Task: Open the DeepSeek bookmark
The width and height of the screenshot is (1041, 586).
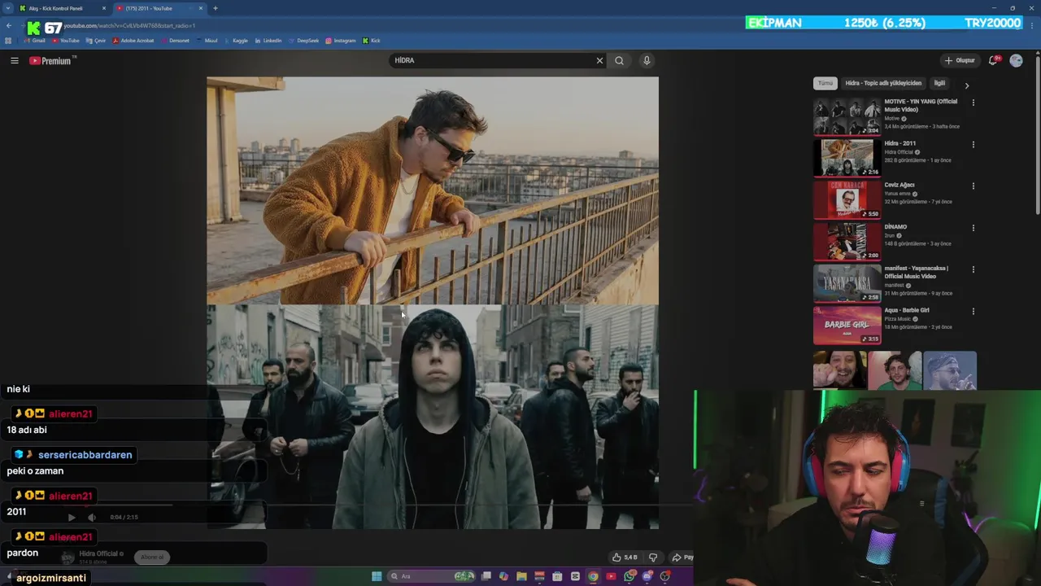Action: (303, 41)
